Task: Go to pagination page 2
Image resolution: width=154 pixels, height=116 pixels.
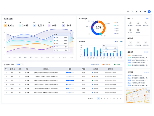Action: click(101, 99)
